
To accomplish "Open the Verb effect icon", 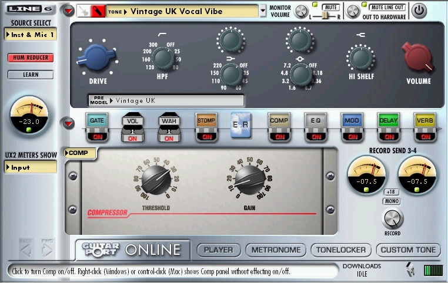I will pos(425,121).
